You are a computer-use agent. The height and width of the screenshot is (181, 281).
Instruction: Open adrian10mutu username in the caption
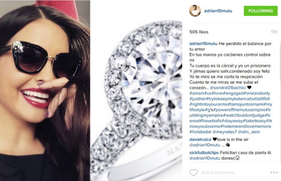tap(203, 43)
